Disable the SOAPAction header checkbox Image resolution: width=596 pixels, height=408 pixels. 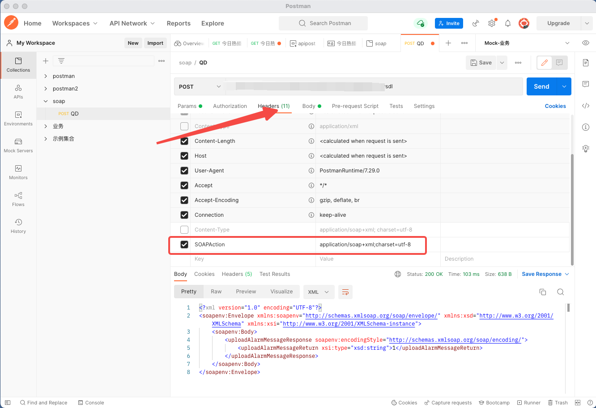pyautogui.click(x=184, y=244)
